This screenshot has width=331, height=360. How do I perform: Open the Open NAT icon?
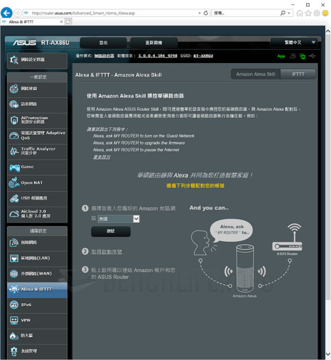tap(14, 183)
